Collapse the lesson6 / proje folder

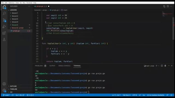(x=17, y=28)
